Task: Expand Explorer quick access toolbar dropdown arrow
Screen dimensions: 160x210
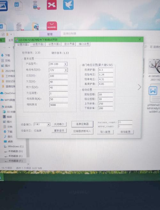Action: pos(11,35)
